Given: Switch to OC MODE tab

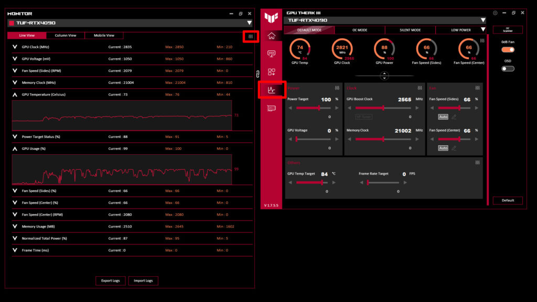Looking at the screenshot, I should point(361,30).
